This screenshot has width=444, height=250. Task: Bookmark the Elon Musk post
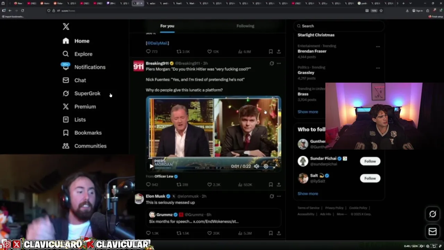[x=271, y=233]
